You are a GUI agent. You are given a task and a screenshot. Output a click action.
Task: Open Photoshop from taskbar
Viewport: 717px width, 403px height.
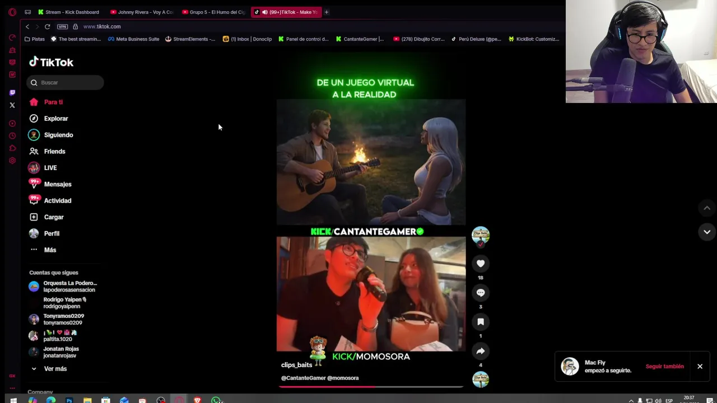coord(69,400)
